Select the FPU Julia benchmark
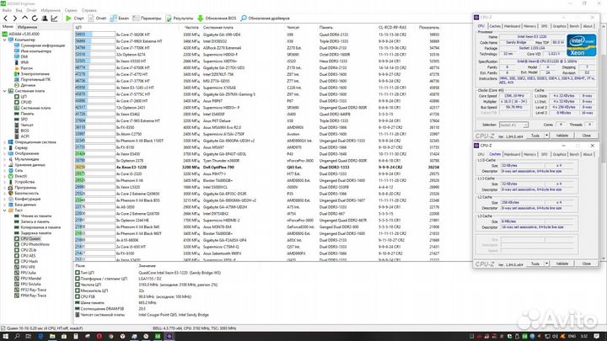This screenshot has width=607, height=341. (29, 273)
